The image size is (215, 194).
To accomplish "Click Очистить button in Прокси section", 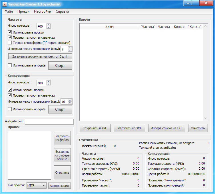I will tap(63, 173).
